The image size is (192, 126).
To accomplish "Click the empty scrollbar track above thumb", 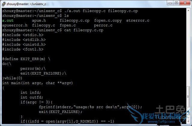I will pyautogui.click(x=188, y=49).
